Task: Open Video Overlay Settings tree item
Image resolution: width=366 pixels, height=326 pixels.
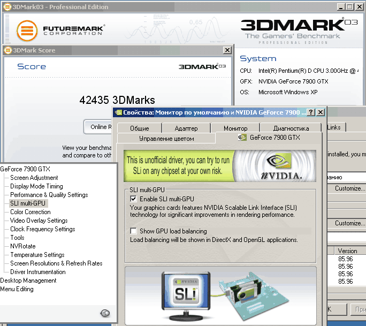Action: click(x=39, y=220)
